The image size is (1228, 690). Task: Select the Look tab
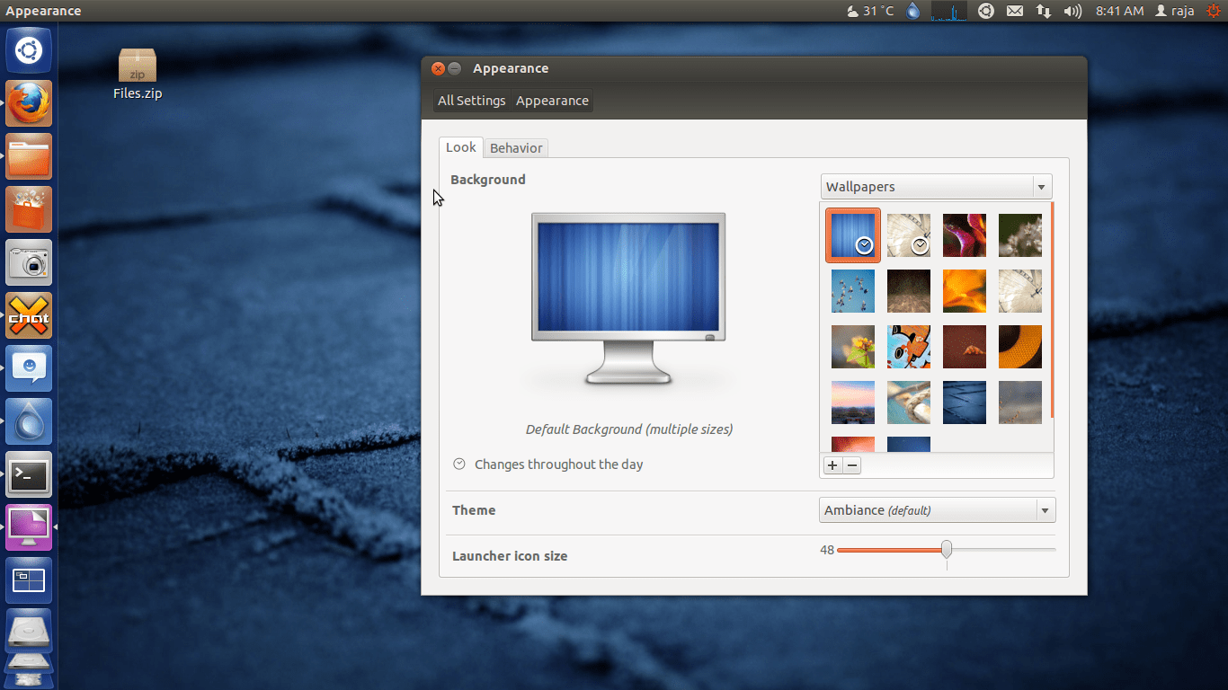[x=460, y=147]
